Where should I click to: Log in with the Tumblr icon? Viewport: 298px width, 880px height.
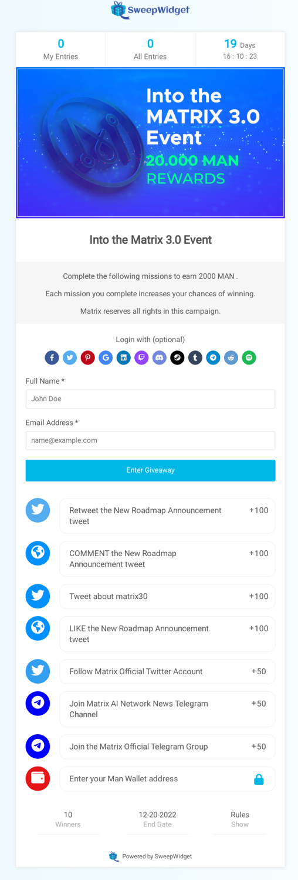pos(195,357)
